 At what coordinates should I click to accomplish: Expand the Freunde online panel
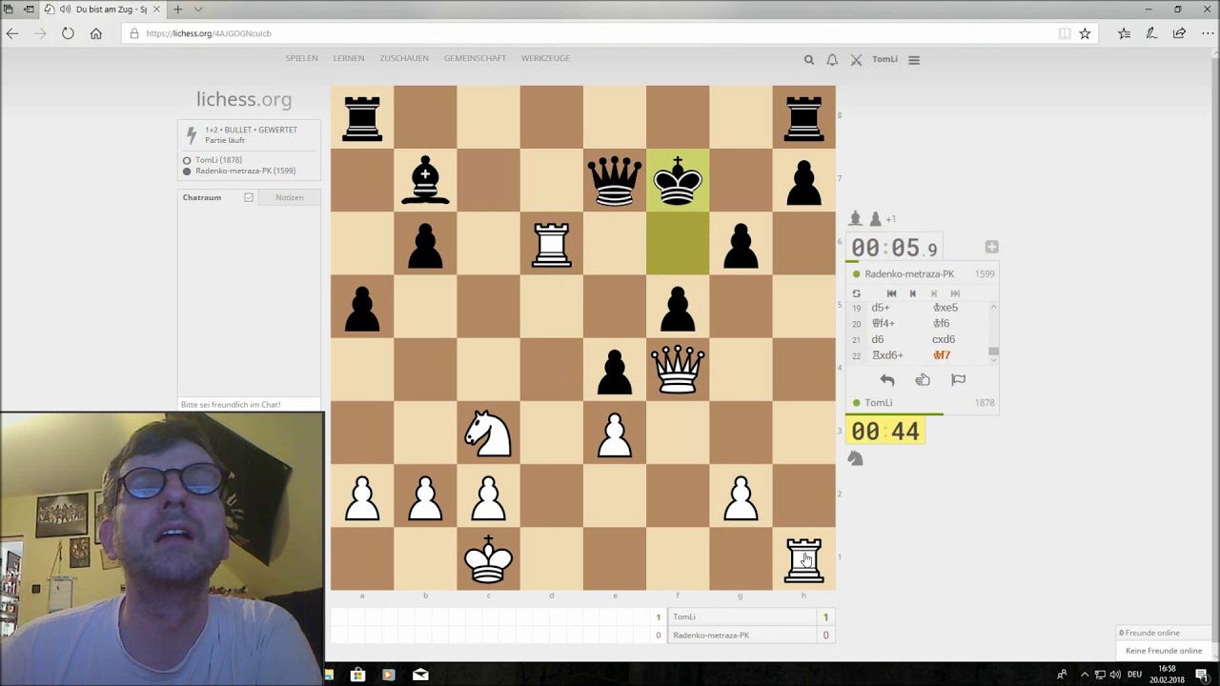point(1150,633)
